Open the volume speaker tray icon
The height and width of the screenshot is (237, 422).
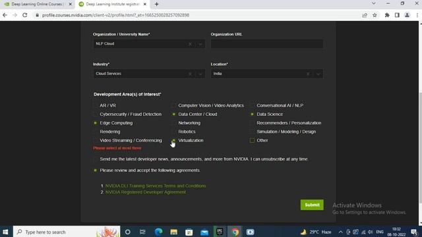pyautogui.click(x=371, y=232)
